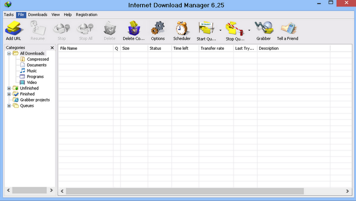356x201 pixels.
Task: Open the Registration menu
Action: pos(87,15)
